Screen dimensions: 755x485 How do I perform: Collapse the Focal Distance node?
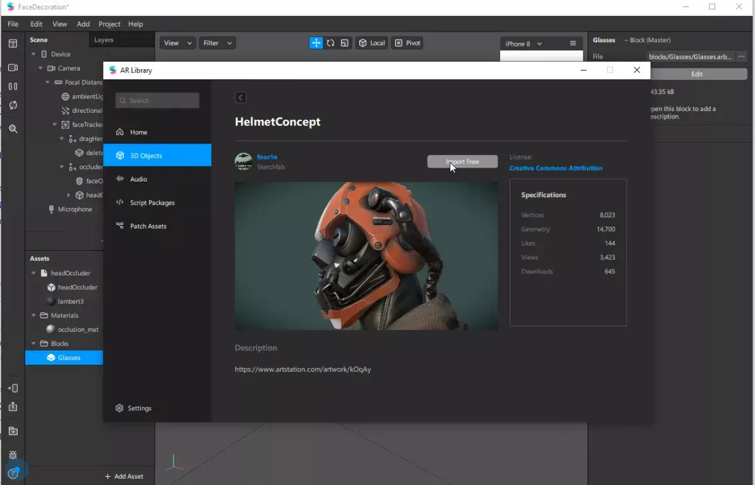pyautogui.click(x=48, y=83)
